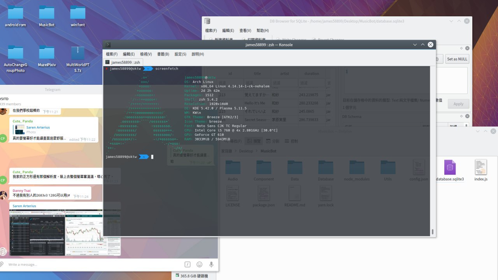This screenshot has width=498, height=280.
Task: Close the DB Schema panel
Action: click(466, 116)
